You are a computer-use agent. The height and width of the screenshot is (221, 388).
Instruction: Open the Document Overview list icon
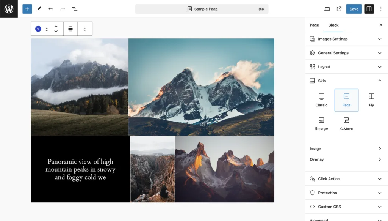[75, 9]
